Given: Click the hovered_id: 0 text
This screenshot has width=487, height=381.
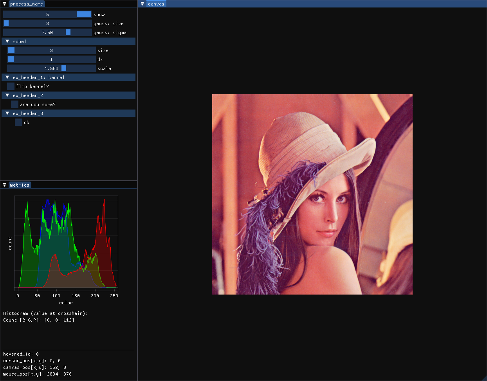Looking at the screenshot, I should [x=21, y=354].
